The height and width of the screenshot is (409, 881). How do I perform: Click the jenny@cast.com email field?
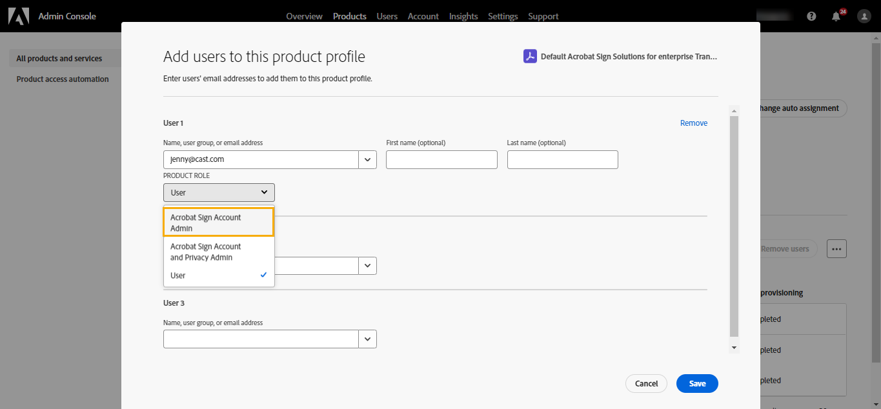261,159
